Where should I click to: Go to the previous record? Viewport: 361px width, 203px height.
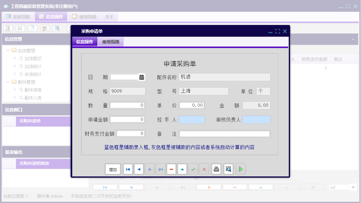(139, 169)
